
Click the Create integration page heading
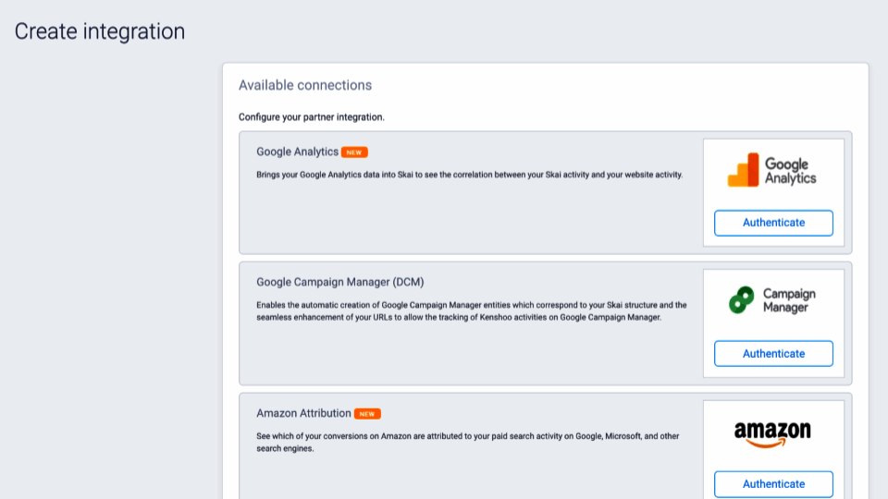pyautogui.click(x=100, y=31)
